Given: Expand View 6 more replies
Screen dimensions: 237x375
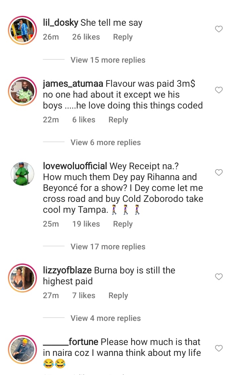Looking at the screenshot, I should tap(105, 142).
